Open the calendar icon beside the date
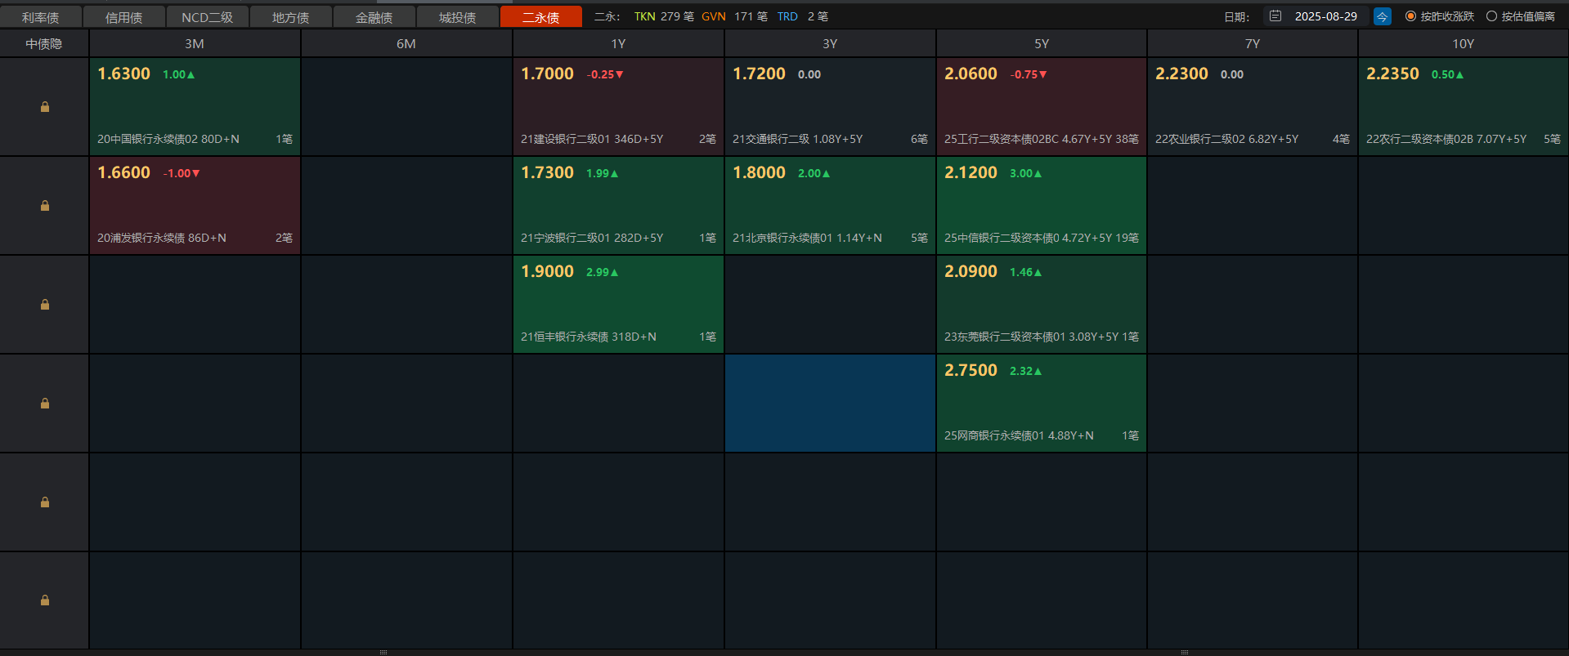 coord(1275,16)
